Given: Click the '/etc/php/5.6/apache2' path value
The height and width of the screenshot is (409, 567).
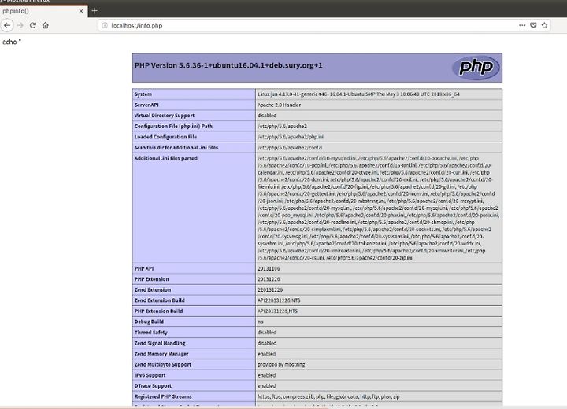Looking at the screenshot, I should 282,126.
